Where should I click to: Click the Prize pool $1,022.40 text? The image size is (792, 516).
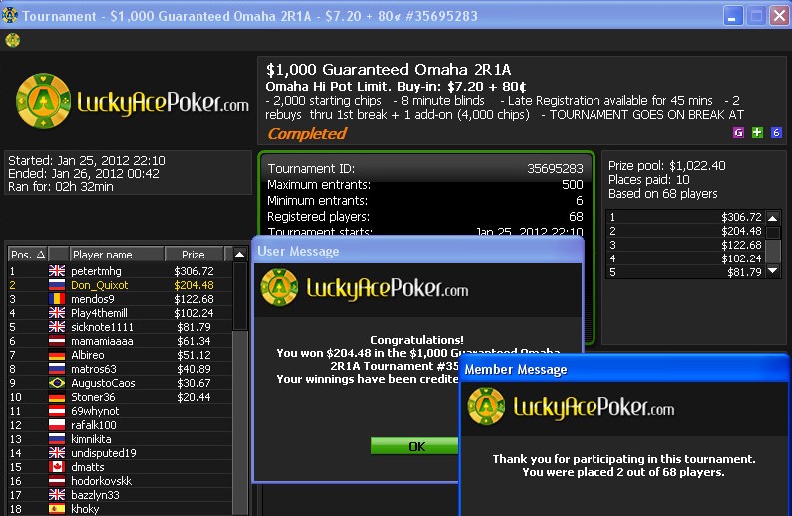[x=666, y=166]
